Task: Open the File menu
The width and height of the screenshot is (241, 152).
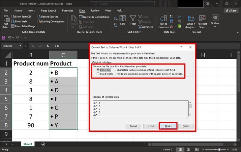Action: tap(6, 10)
